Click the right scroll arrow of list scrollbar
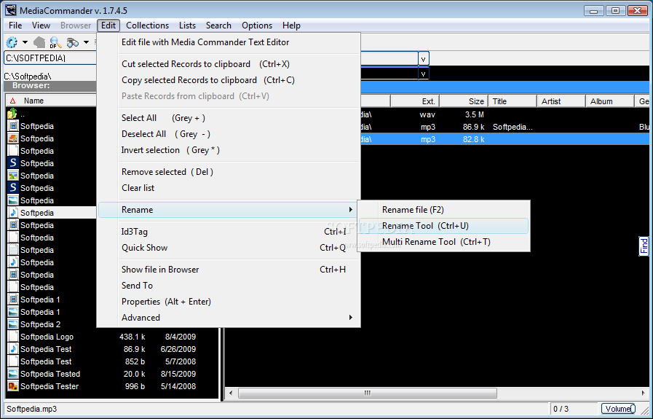Screen dimensions: 653x419 click(x=644, y=393)
